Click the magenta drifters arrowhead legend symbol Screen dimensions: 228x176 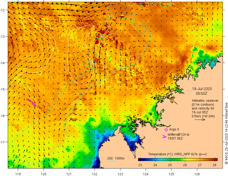click(x=165, y=137)
